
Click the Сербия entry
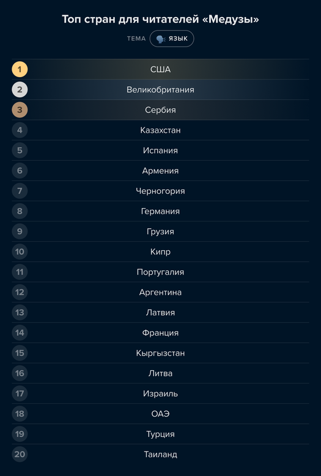pyautogui.click(x=160, y=110)
